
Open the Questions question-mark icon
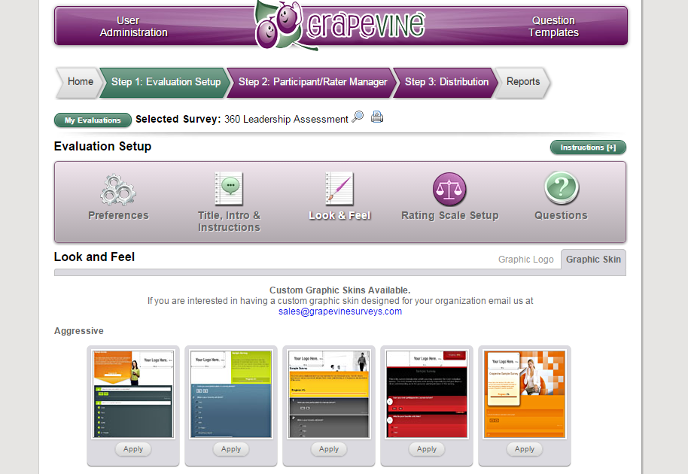coord(562,188)
